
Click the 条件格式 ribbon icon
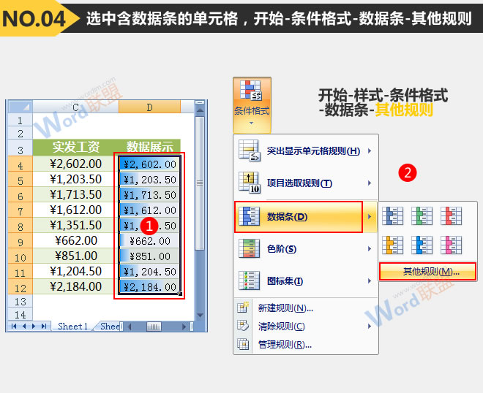(251, 90)
